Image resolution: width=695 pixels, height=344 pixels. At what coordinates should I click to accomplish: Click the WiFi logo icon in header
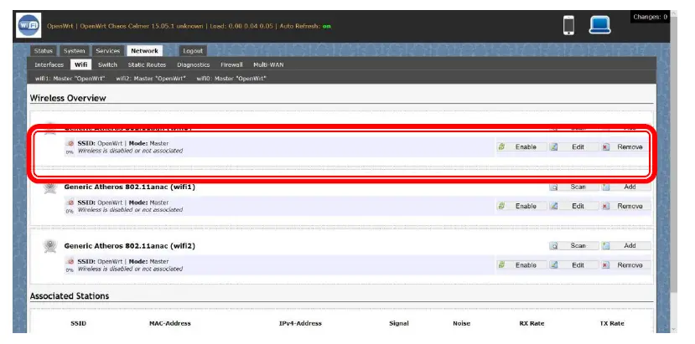[29, 25]
